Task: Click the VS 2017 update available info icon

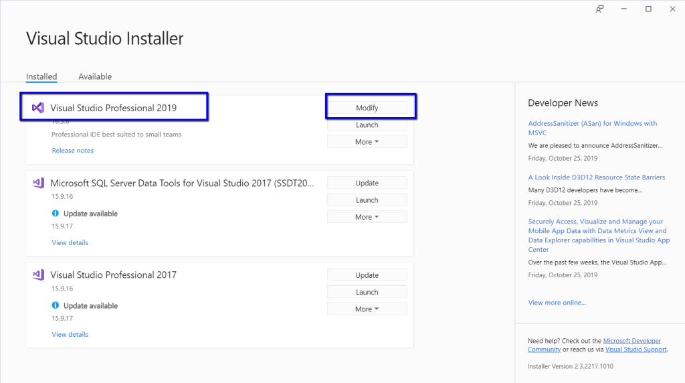Action: pyautogui.click(x=56, y=306)
